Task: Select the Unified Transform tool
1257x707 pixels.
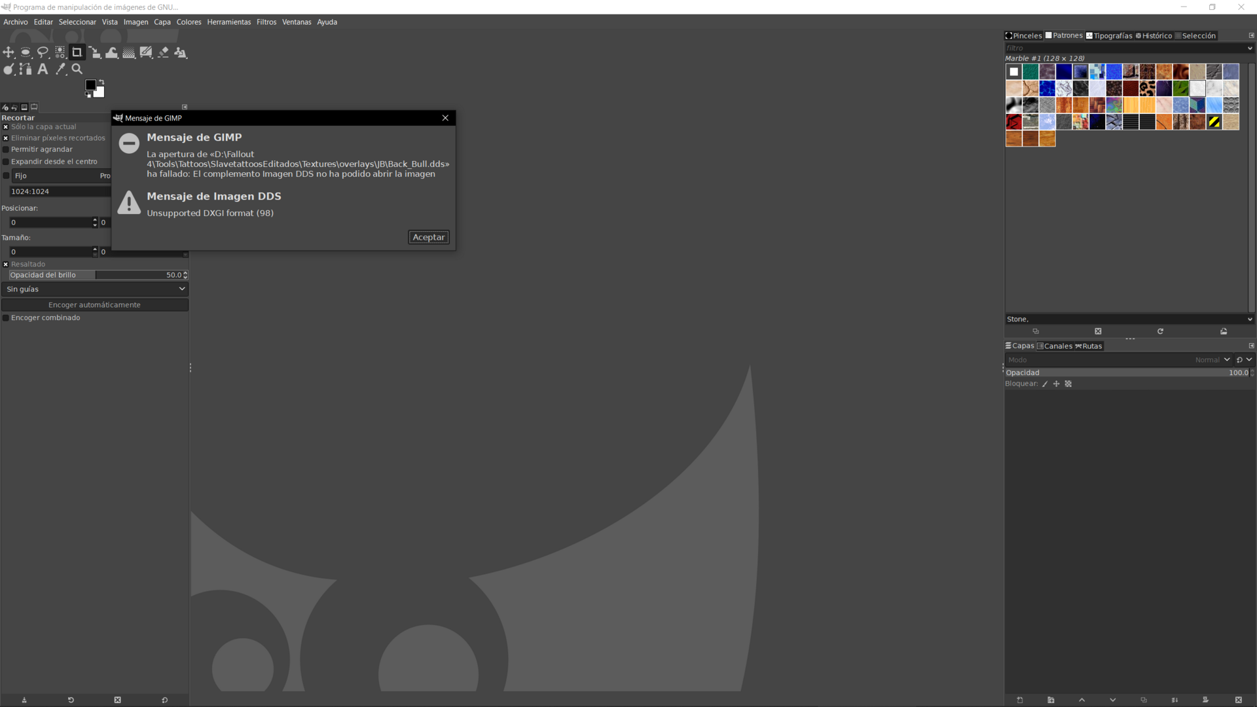Action: [94, 52]
